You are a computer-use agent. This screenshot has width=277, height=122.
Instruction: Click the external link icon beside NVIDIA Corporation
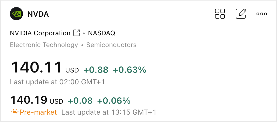tap(77, 33)
